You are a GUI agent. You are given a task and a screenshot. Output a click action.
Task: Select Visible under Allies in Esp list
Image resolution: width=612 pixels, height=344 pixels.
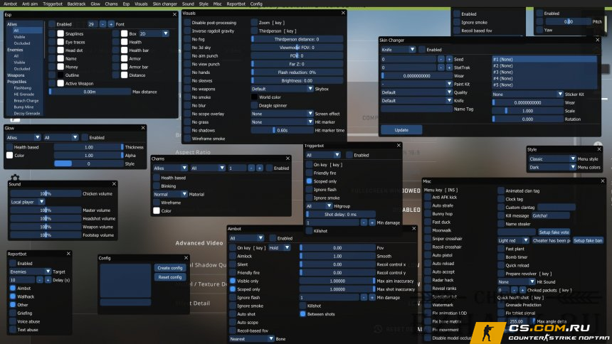tap(19, 37)
